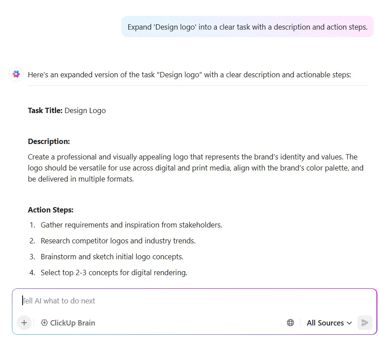This screenshot has height=337, width=380.
Task: Click step 4 'Select top 2-3 concepts'
Action: pos(114,273)
